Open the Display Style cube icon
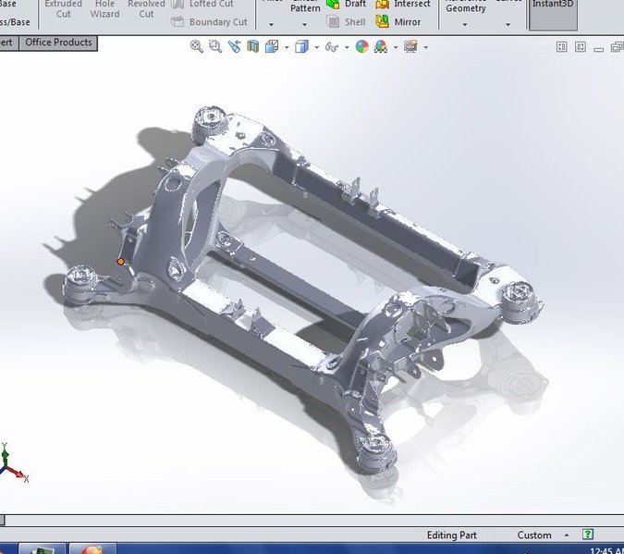Viewport: 624px width, 554px height. click(x=301, y=46)
